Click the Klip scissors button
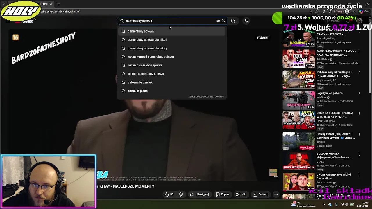The image size is (372, 209). (x=241, y=194)
